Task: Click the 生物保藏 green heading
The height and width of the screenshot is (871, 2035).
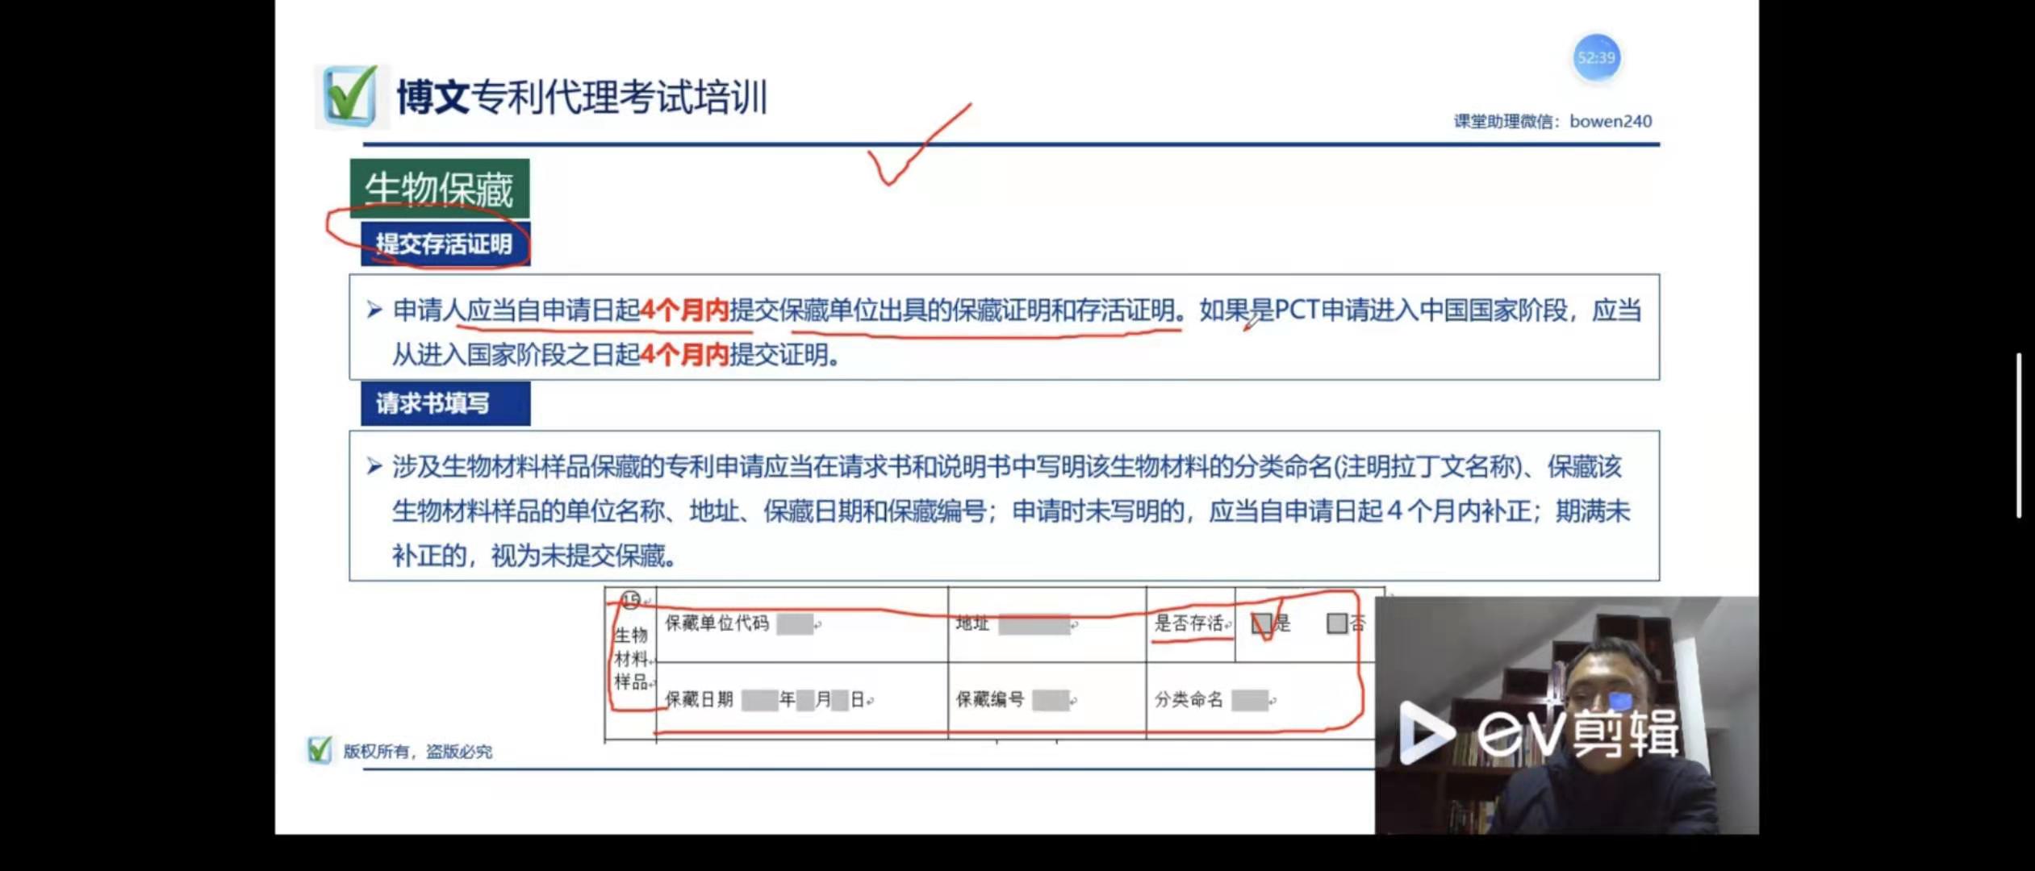Action: point(440,189)
